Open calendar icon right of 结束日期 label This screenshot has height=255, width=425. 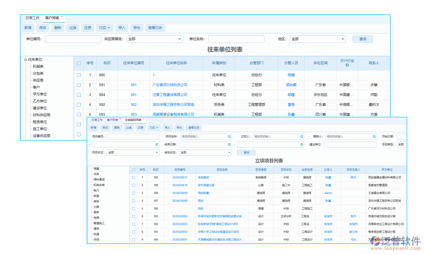click(x=230, y=145)
